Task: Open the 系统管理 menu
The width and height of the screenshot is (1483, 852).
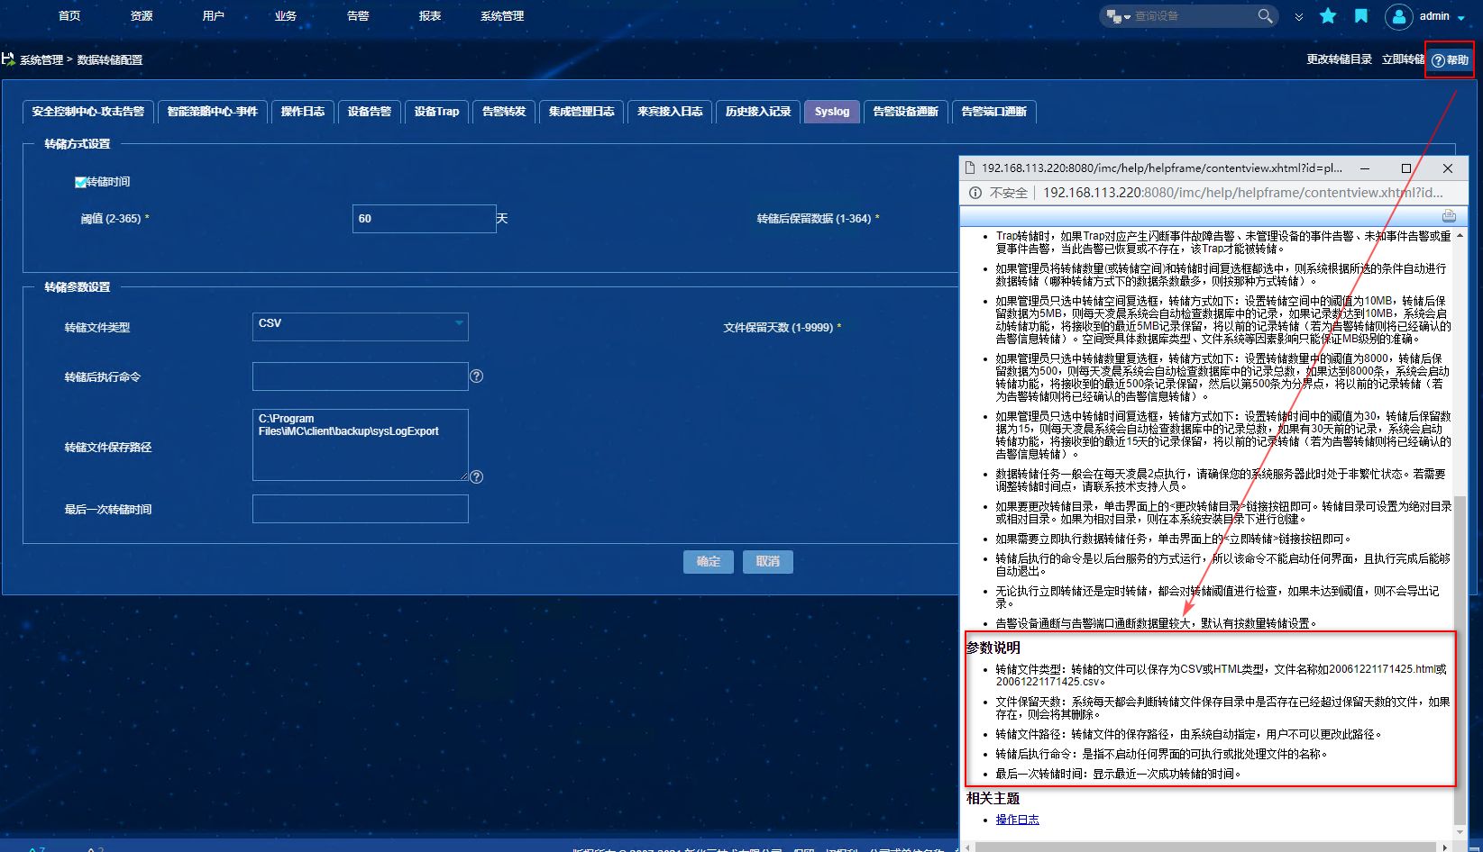Action: coord(502,16)
